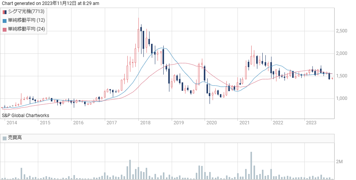Click the 2022 x-axis year label
This screenshot has height=180, width=356.
pyautogui.click(x=278, y=123)
